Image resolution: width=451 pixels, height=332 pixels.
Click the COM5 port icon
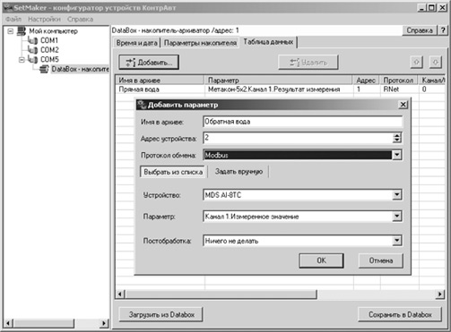click(x=33, y=59)
